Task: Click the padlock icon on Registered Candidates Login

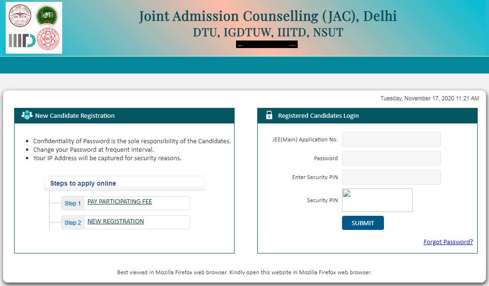Action: tap(269, 115)
